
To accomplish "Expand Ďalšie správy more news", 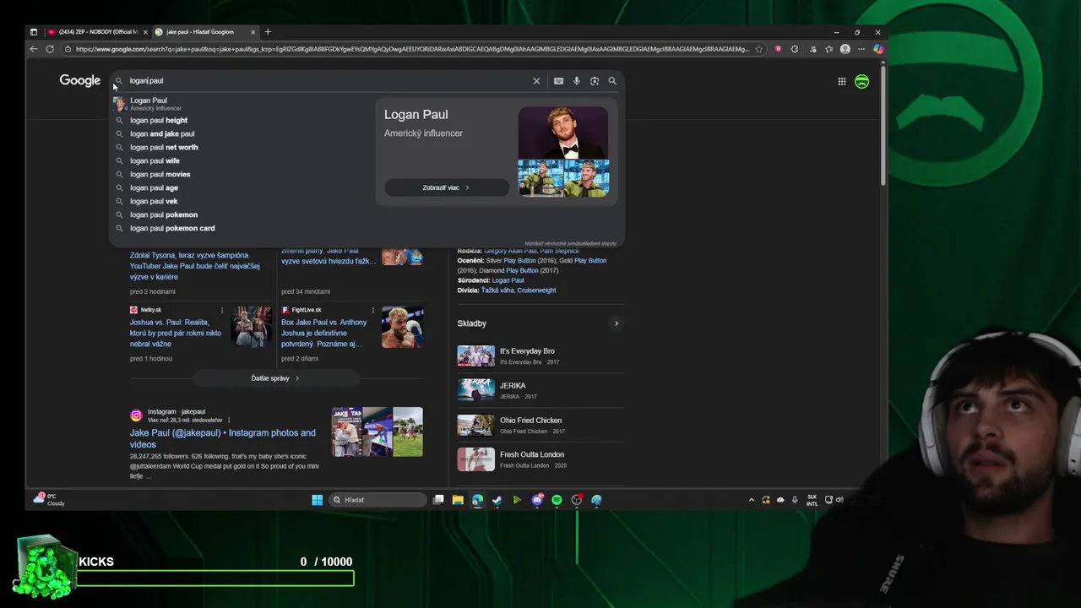I will pos(275,378).
